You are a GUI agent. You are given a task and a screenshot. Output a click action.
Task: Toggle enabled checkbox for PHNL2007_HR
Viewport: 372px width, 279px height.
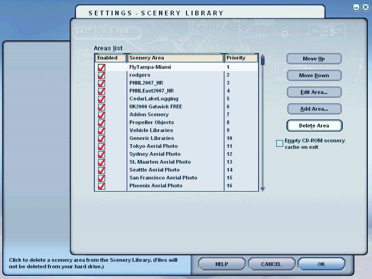click(101, 83)
